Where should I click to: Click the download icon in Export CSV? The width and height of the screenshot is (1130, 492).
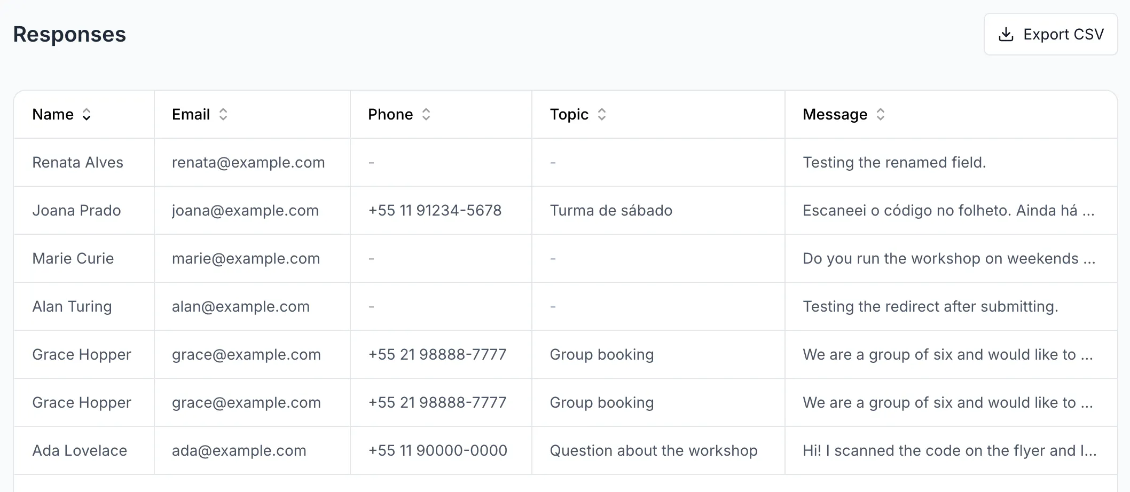tap(1006, 34)
